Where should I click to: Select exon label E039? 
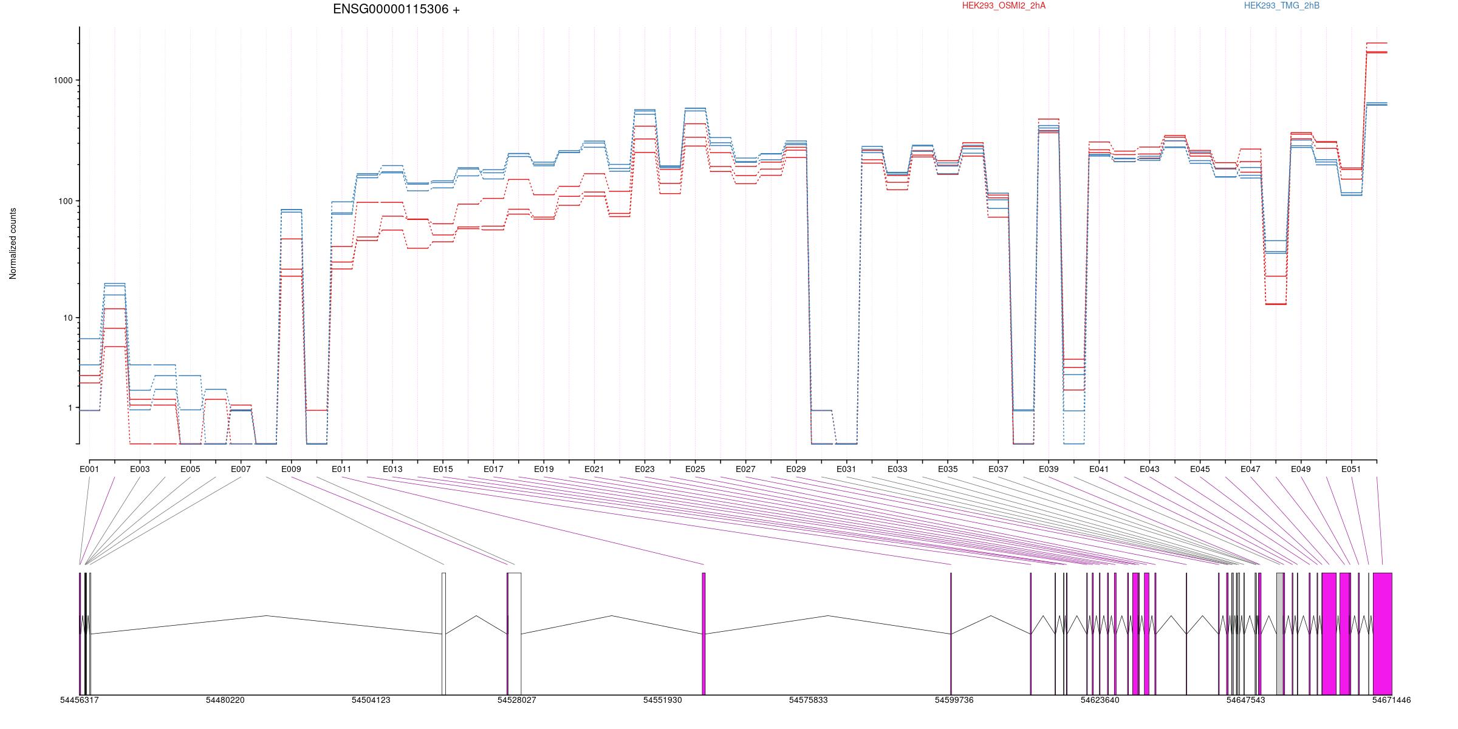point(1049,469)
